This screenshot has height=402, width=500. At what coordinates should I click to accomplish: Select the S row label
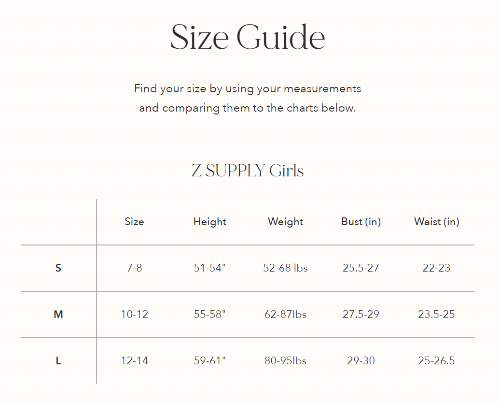tap(58, 268)
